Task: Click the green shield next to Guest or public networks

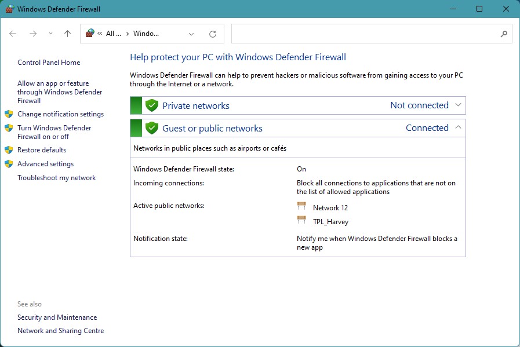Action: click(151, 128)
